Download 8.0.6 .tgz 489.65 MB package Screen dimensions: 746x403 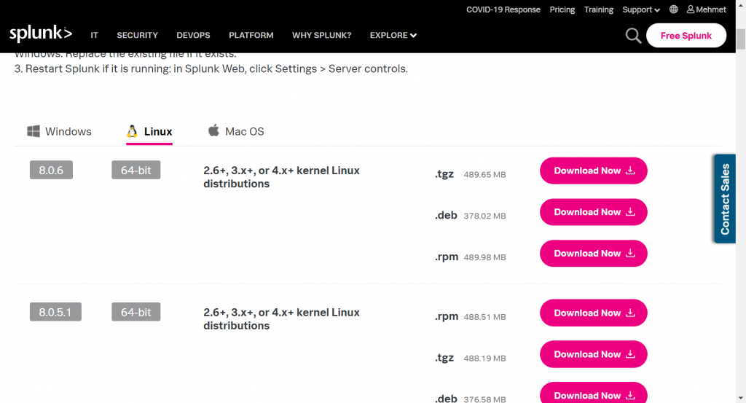[593, 171]
